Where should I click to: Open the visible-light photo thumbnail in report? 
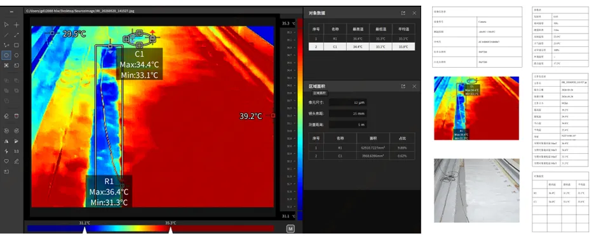[477, 191]
